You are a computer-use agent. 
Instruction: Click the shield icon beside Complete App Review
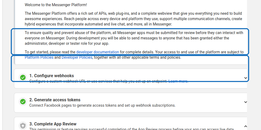click(x=23, y=126)
